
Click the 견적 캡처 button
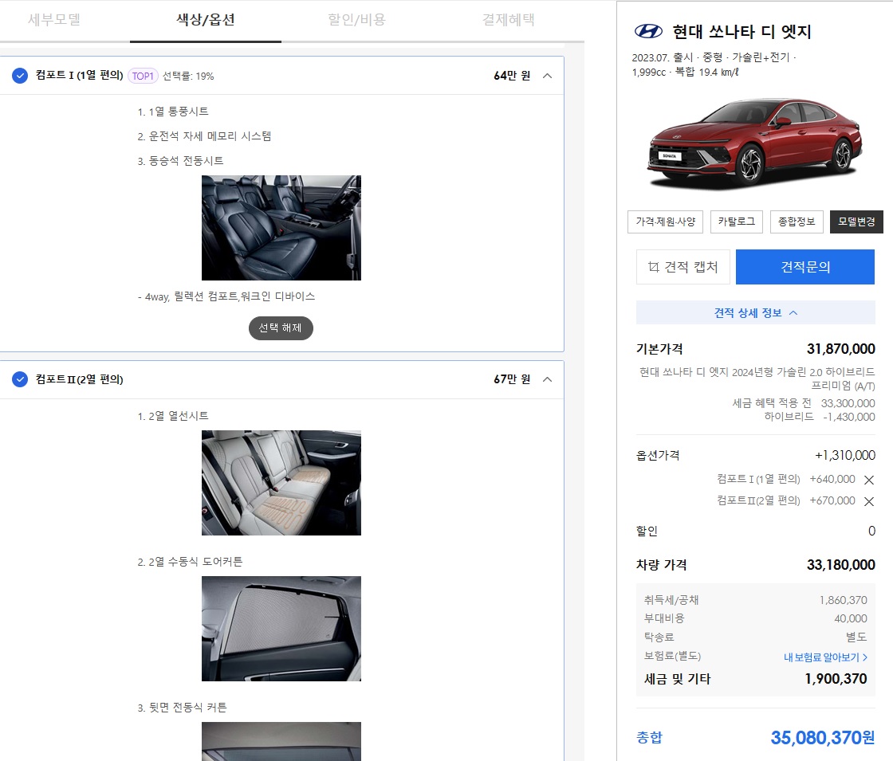click(683, 267)
